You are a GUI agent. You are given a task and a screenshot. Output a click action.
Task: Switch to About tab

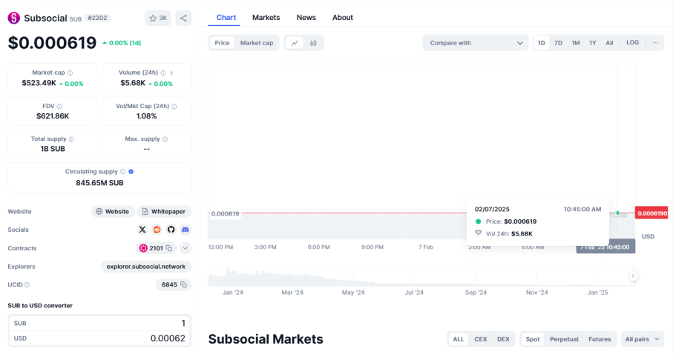pos(343,18)
